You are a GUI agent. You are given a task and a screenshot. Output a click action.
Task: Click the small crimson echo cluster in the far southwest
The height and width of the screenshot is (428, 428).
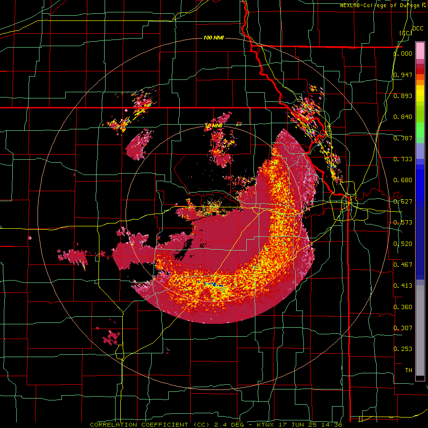[111, 338]
